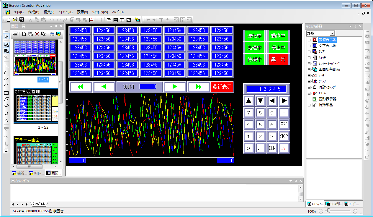Click the red X delete screen icon

click(37, 34)
